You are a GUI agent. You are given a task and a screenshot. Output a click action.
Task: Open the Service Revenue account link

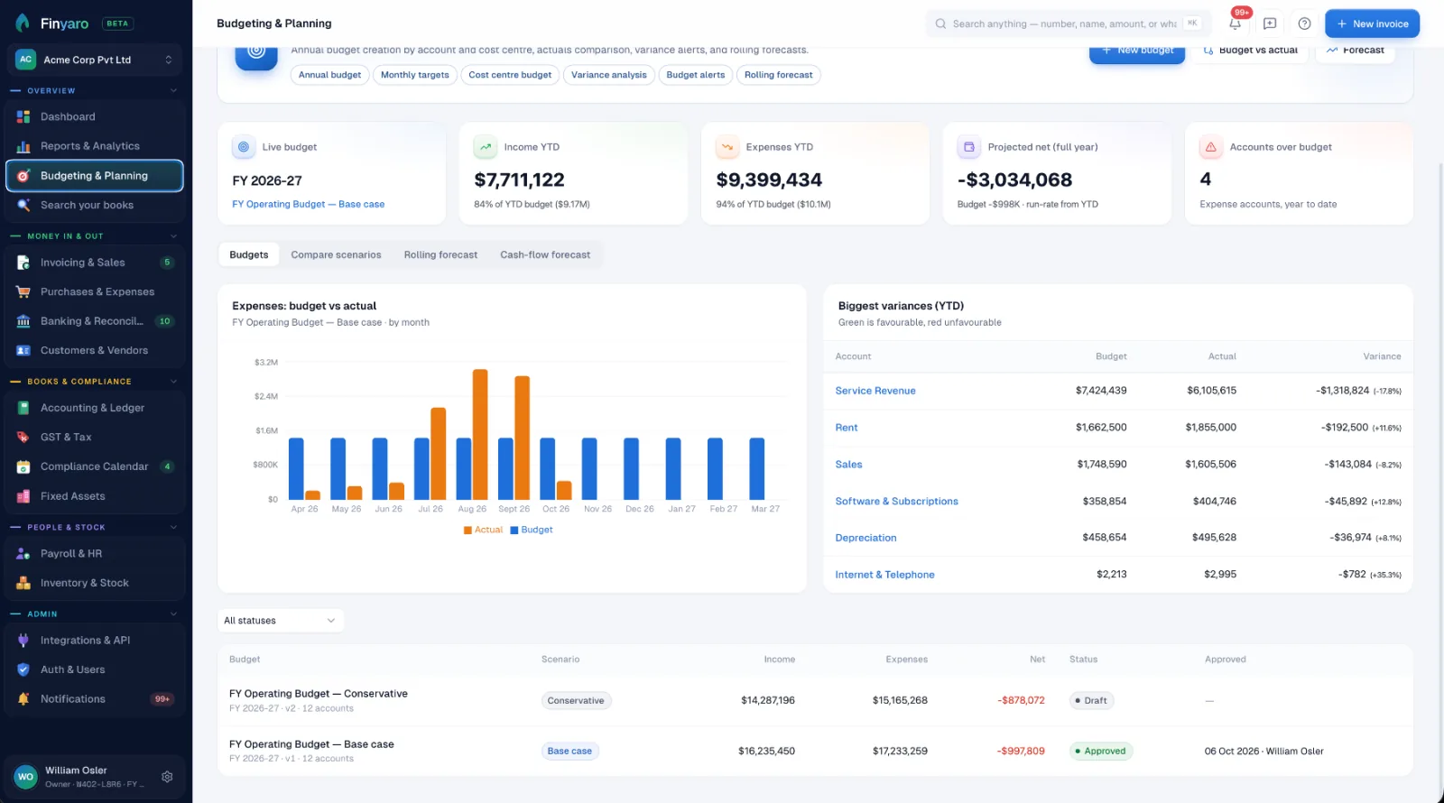coord(875,391)
